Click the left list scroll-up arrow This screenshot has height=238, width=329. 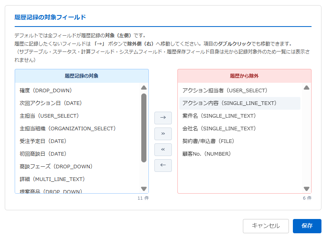(144, 88)
